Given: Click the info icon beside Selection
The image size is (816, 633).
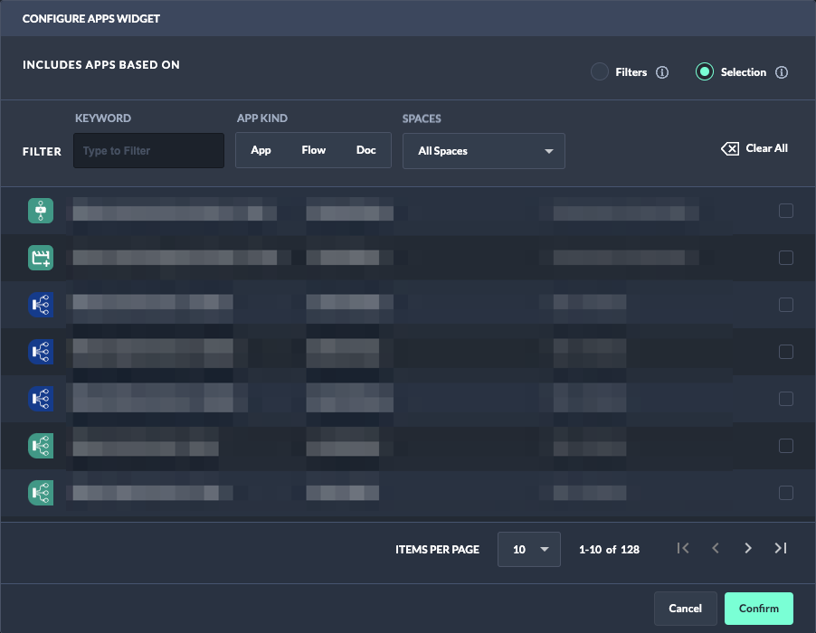Looking at the screenshot, I should coord(783,72).
